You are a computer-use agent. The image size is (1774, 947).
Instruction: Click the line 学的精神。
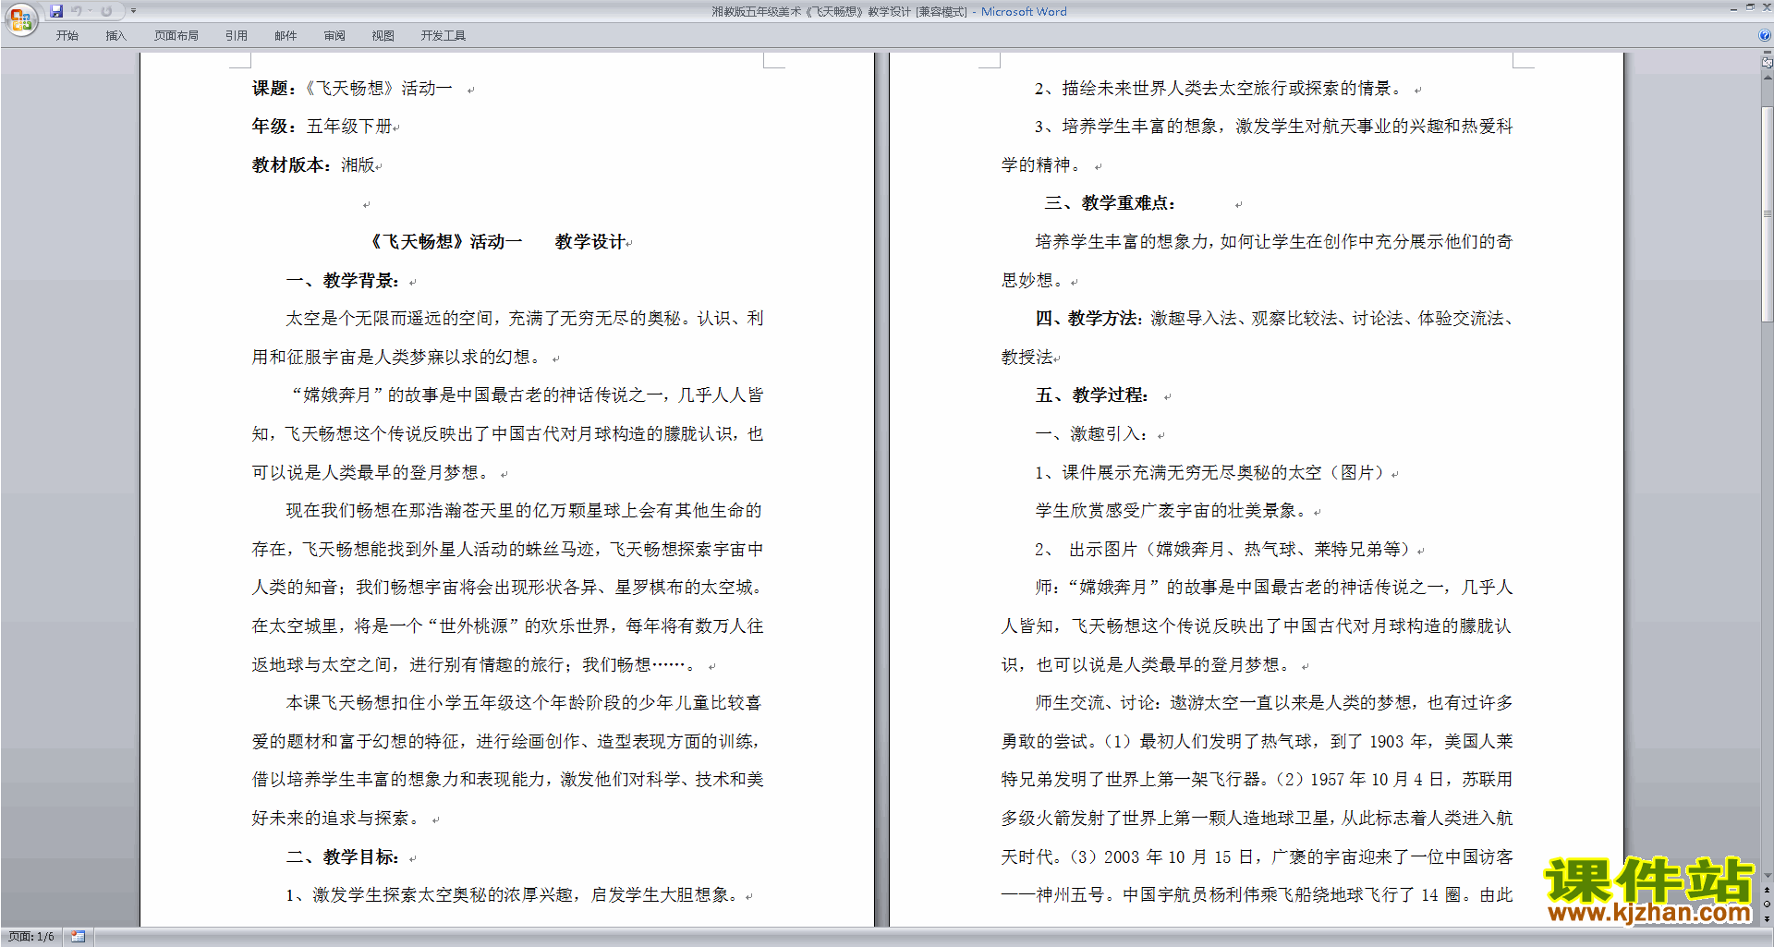point(1044,165)
